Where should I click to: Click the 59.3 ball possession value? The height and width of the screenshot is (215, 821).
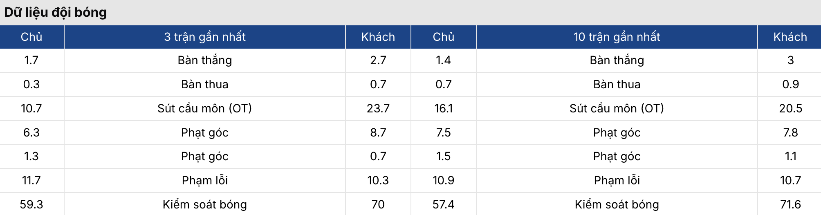coord(31,204)
